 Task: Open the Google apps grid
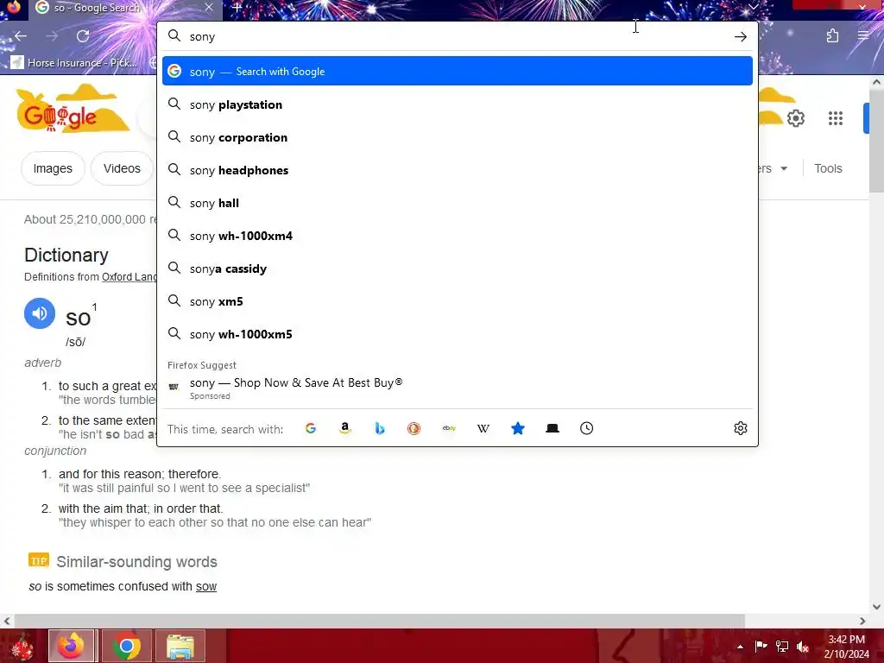coord(836,118)
